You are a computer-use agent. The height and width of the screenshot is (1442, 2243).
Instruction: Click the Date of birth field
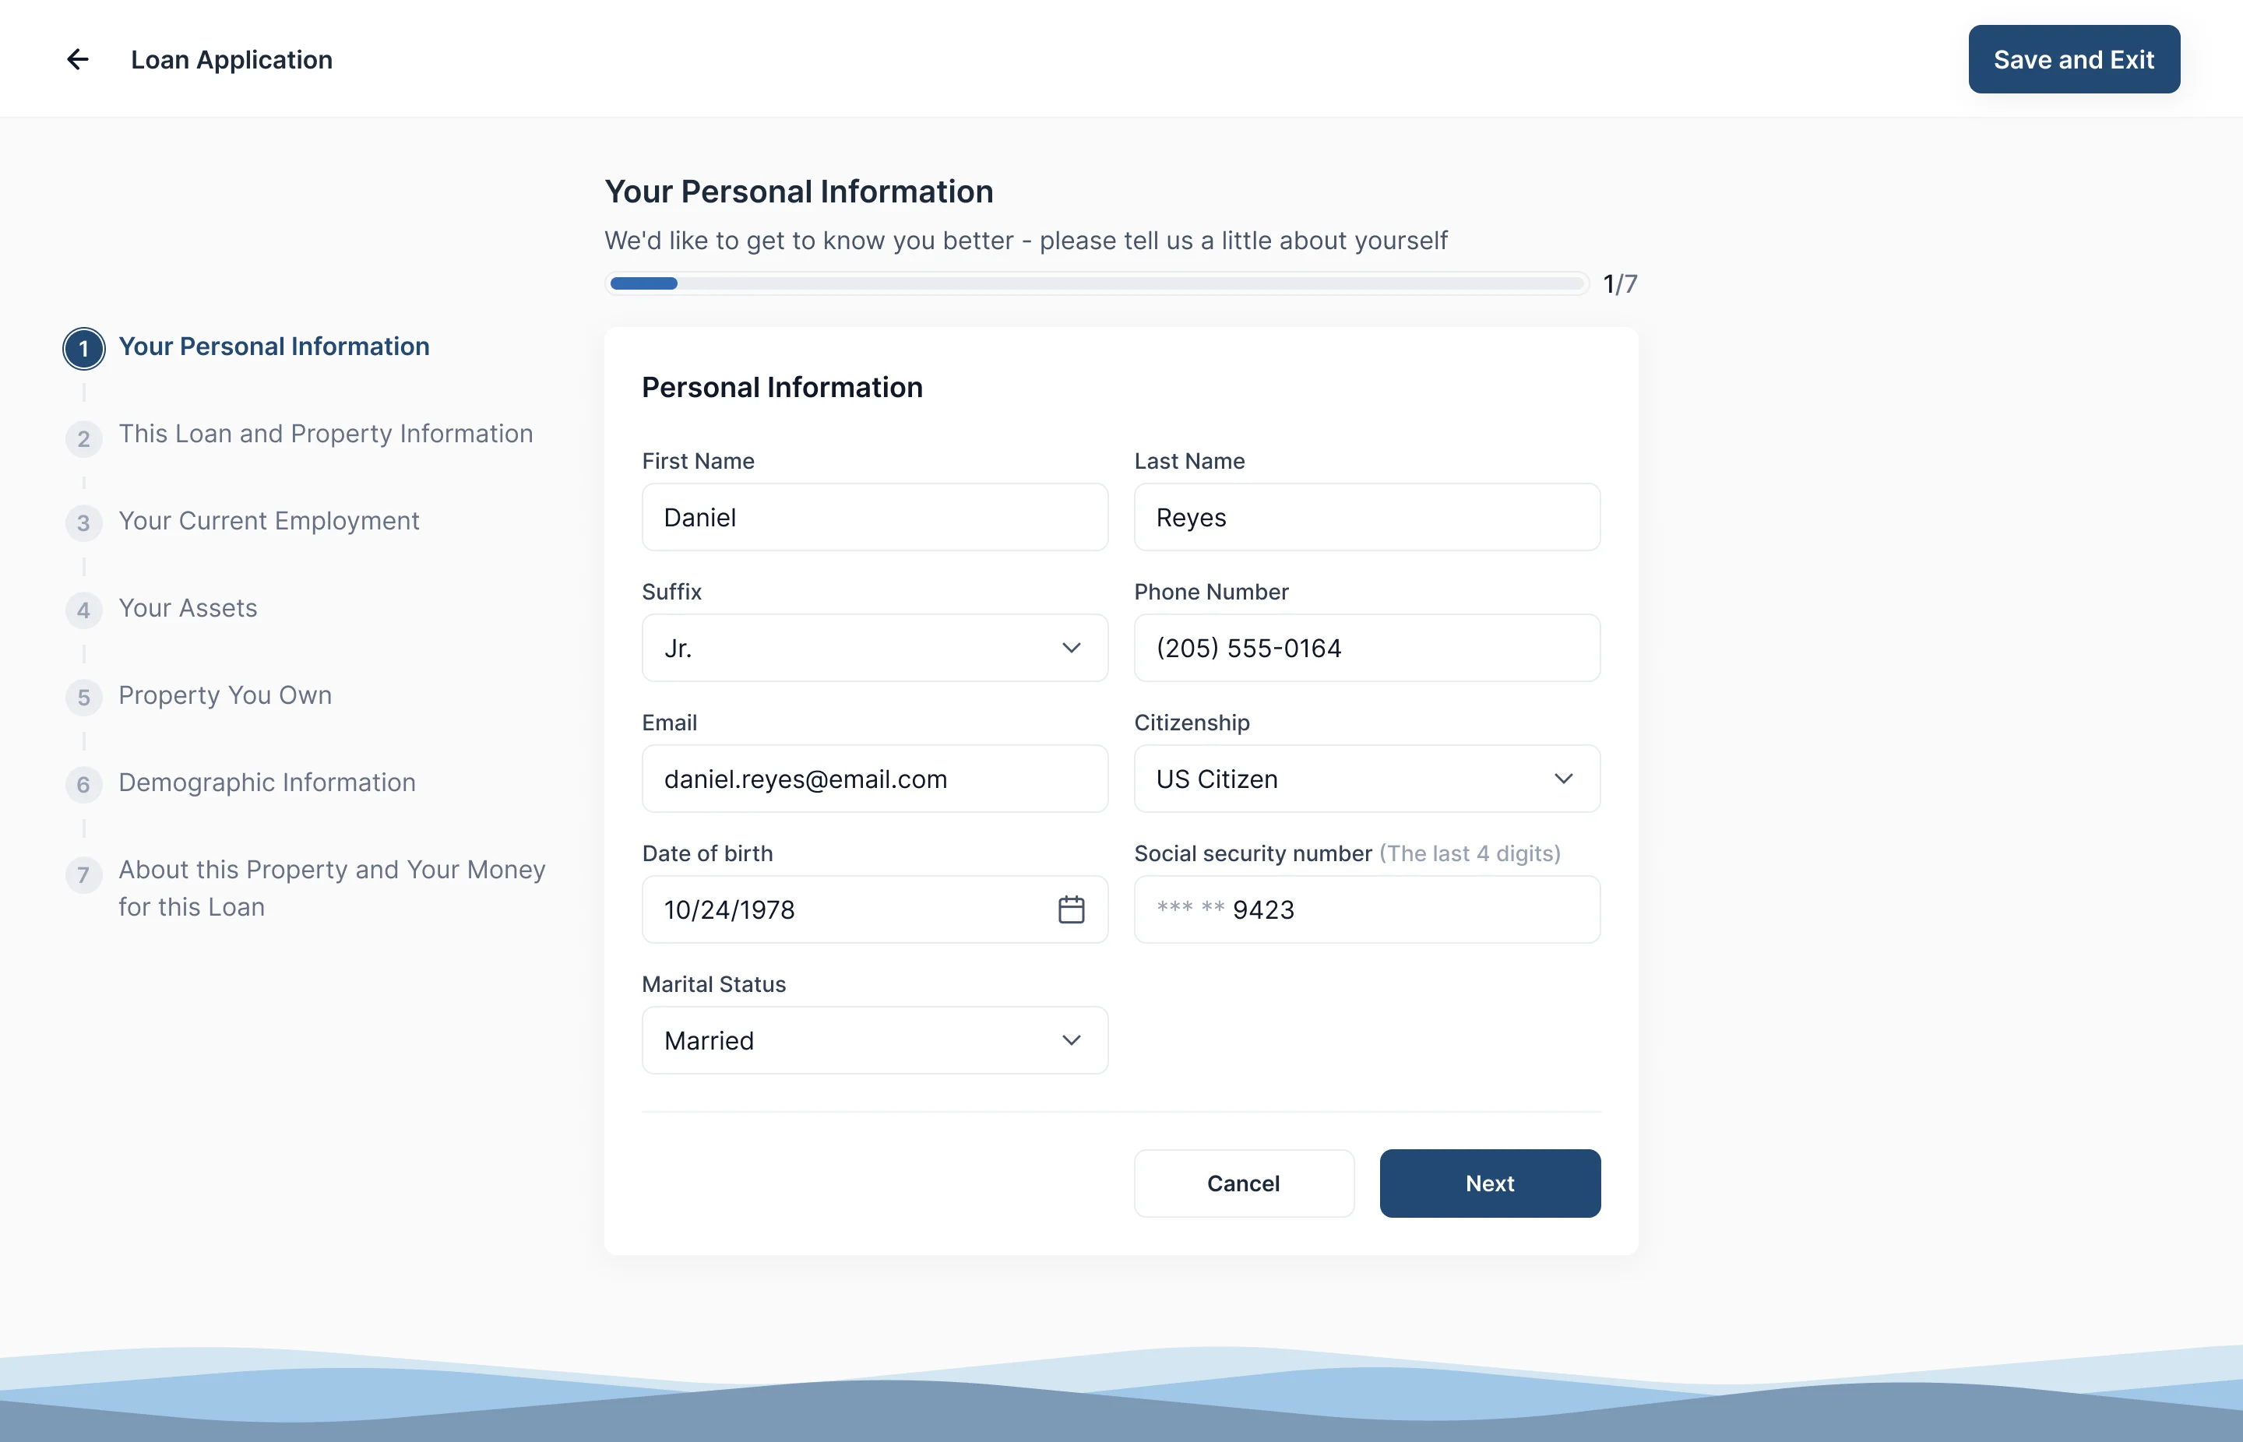click(x=875, y=909)
